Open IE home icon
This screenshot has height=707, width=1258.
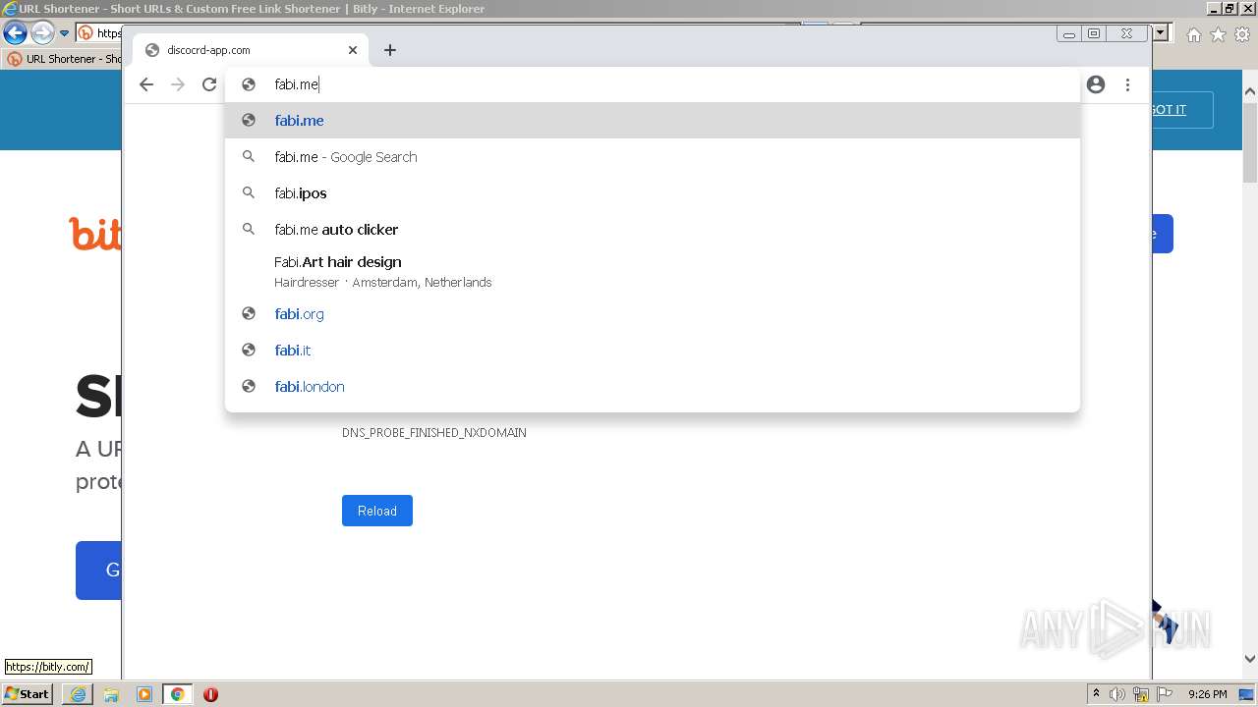pyautogui.click(x=1194, y=34)
